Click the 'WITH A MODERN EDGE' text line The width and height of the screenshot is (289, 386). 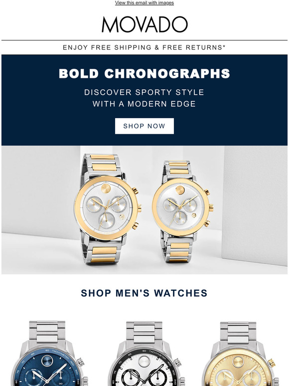(x=144, y=104)
